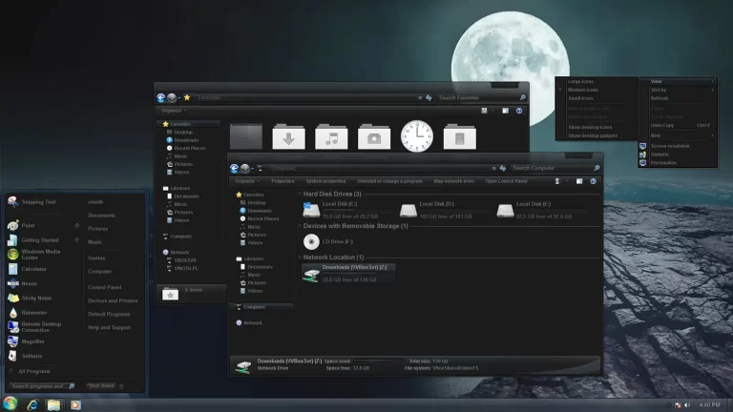Image resolution: width=733 pixels, height=412 pixels.
Task: Toggle Show desktop icons option
Action: [590, 127]
